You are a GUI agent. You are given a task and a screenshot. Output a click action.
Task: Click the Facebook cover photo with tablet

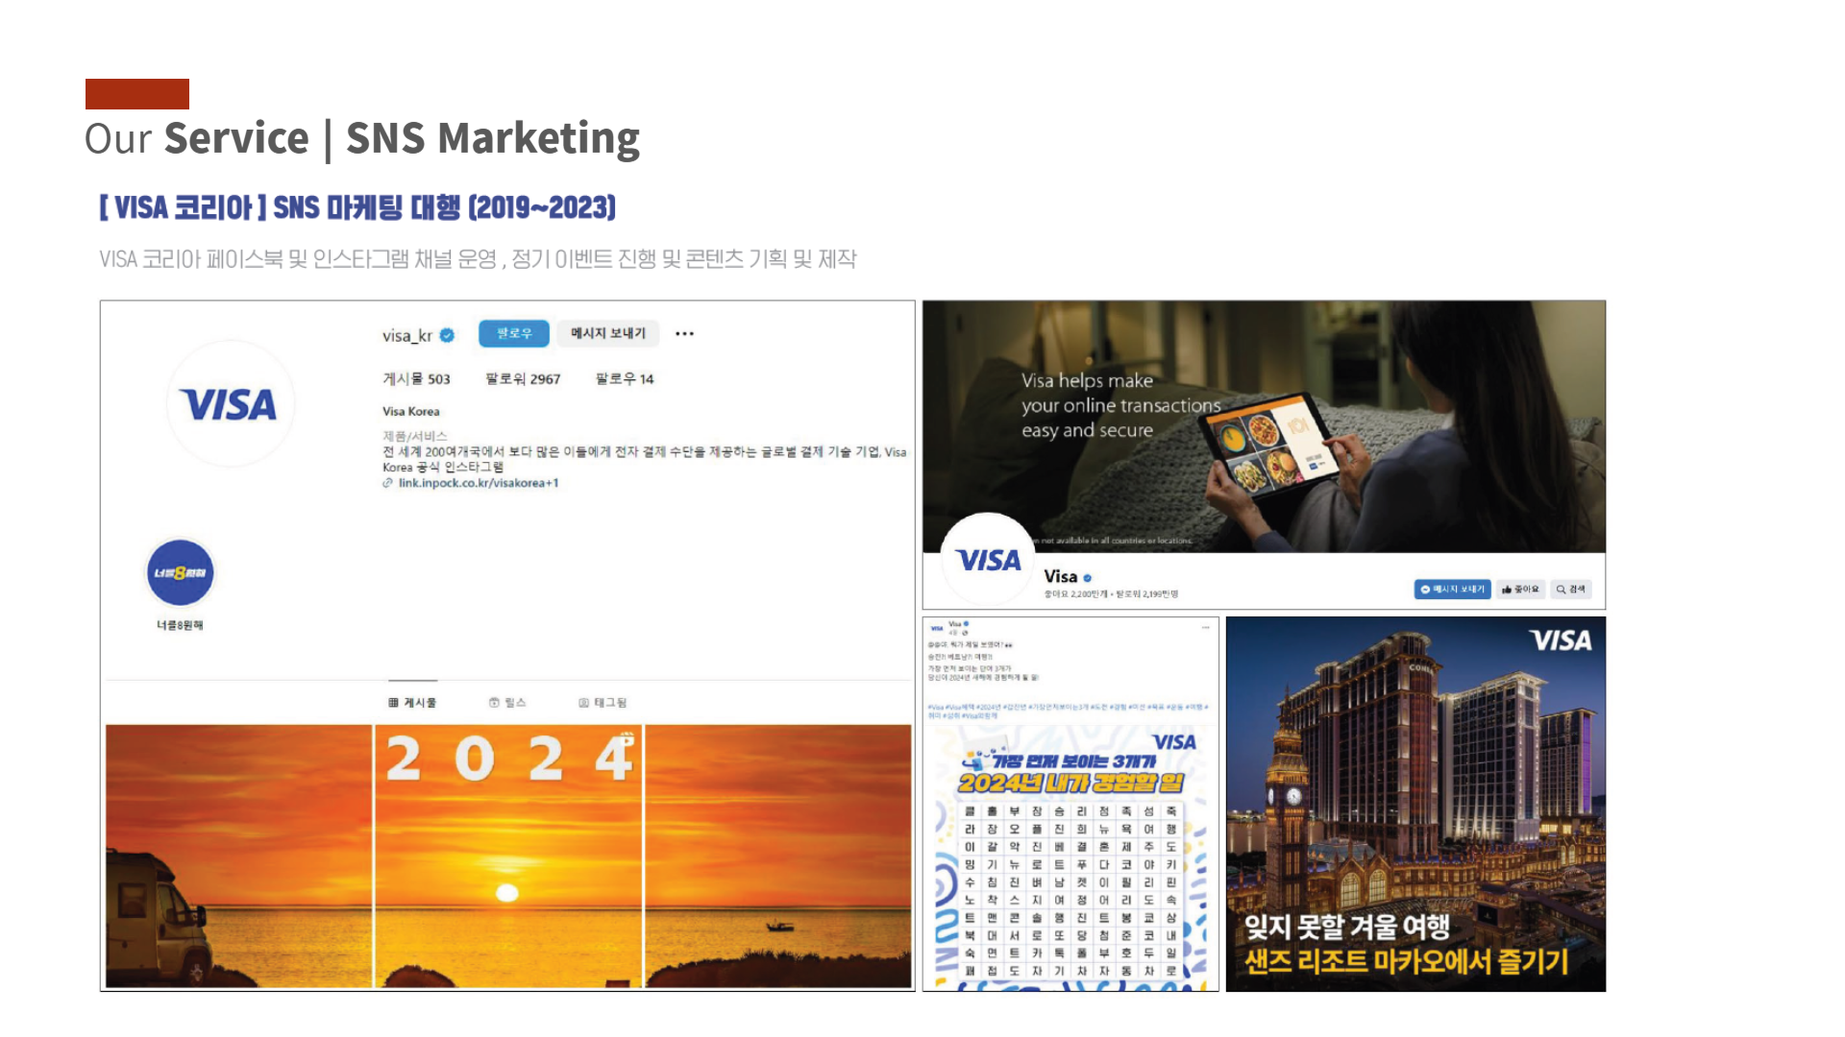(1264, 426)
